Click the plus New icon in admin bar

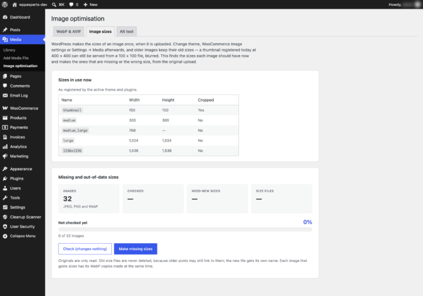85,4
